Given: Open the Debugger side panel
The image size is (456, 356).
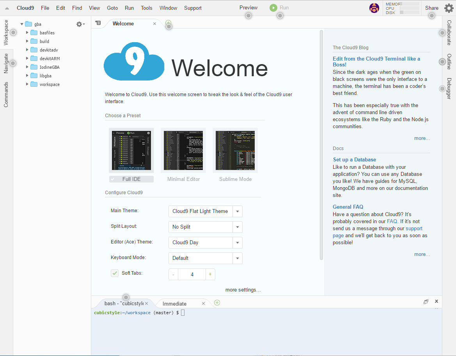Looking at the screenshot, I should [x=449, y=89].
